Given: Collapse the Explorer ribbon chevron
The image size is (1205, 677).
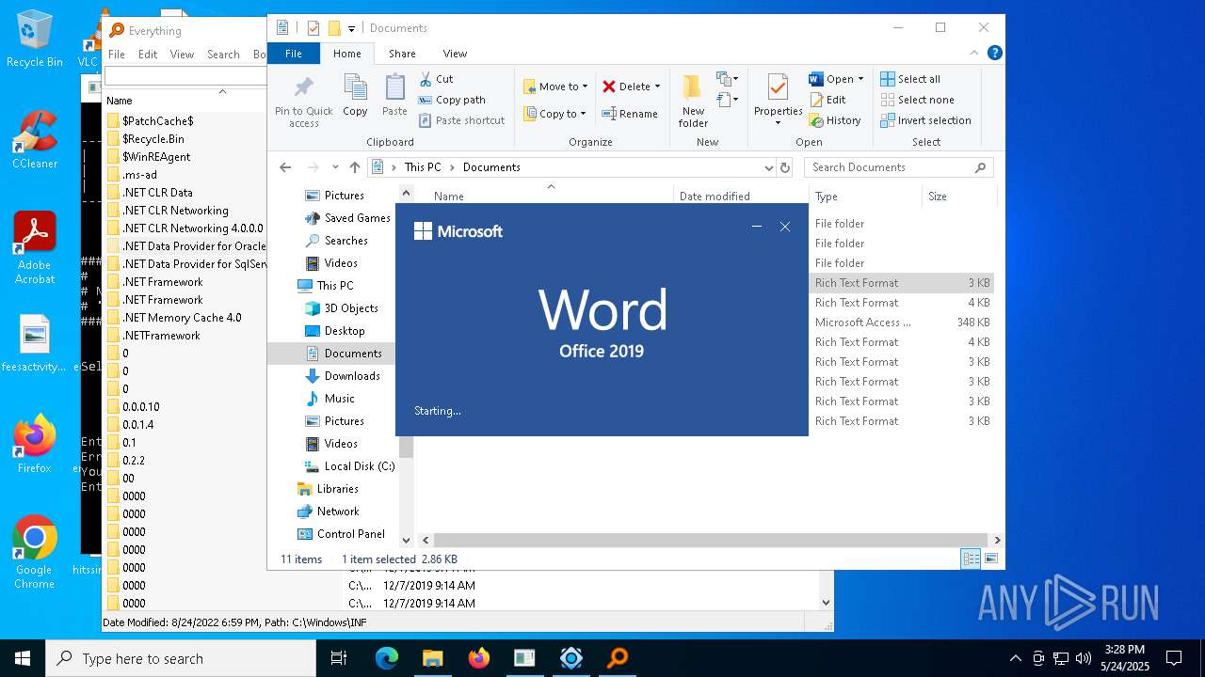Looking at the screenshot, I should point(974,54).
